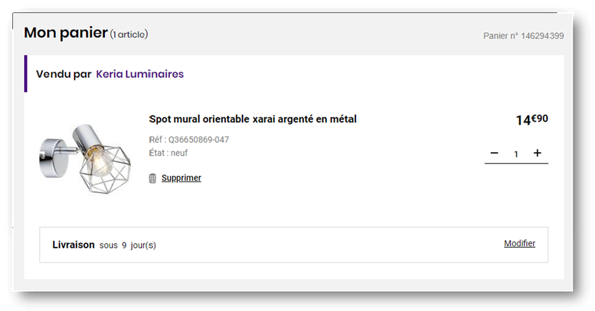
Task: Increase quantity with the plus button
Action: (537, 153)
